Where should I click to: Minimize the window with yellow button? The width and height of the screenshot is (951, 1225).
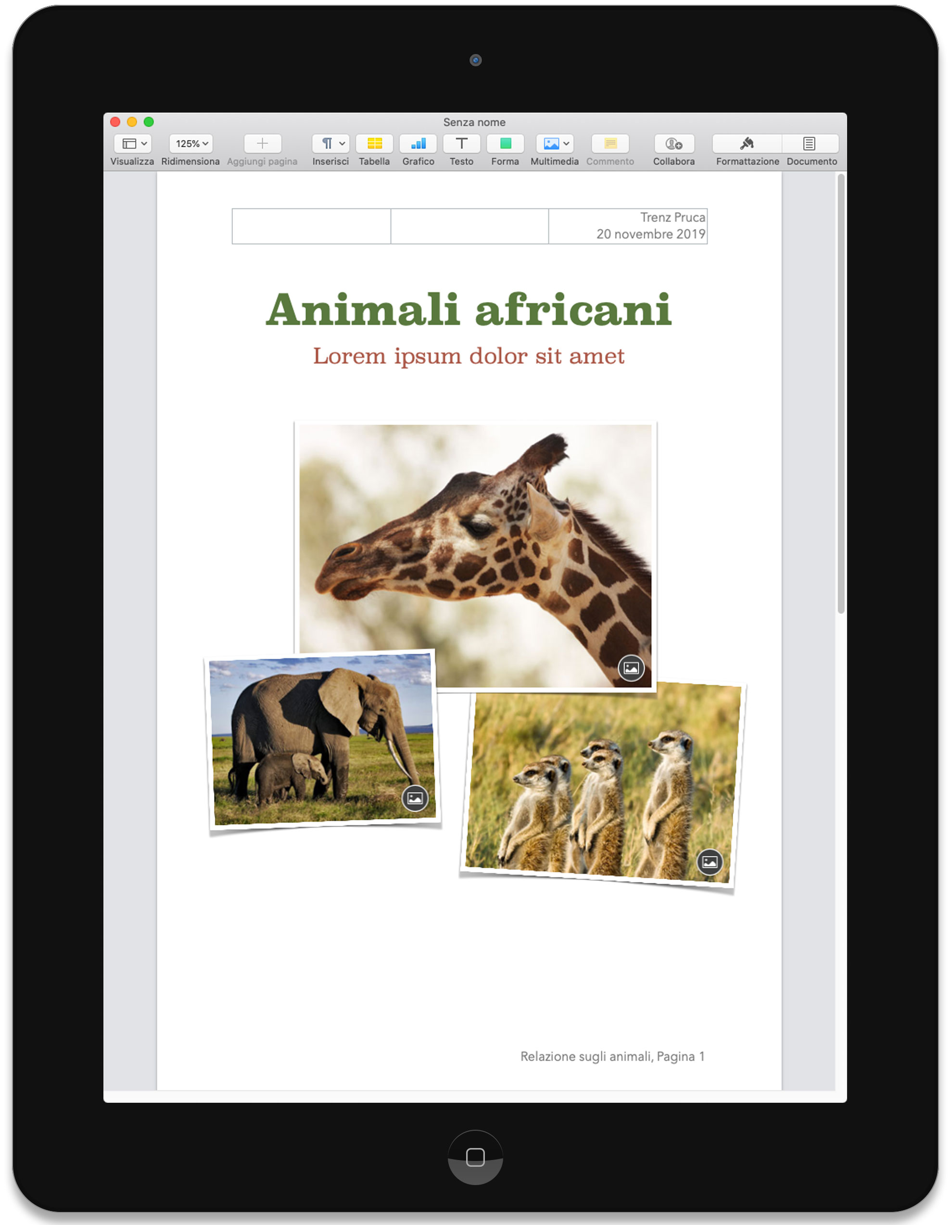[x=132, y=122]
